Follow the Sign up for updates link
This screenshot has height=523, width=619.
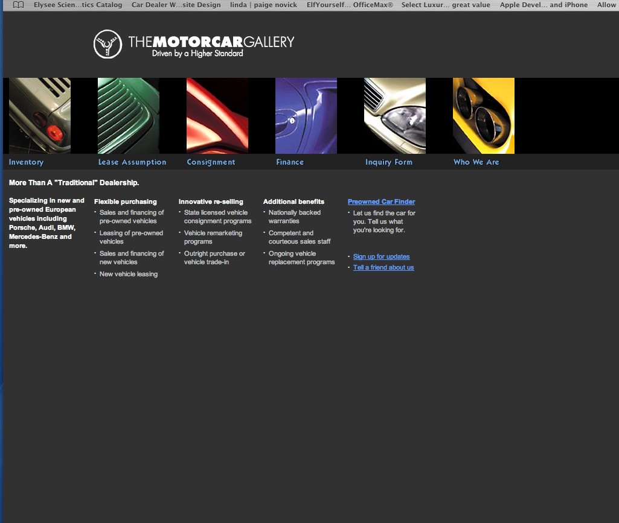(381, 256)
